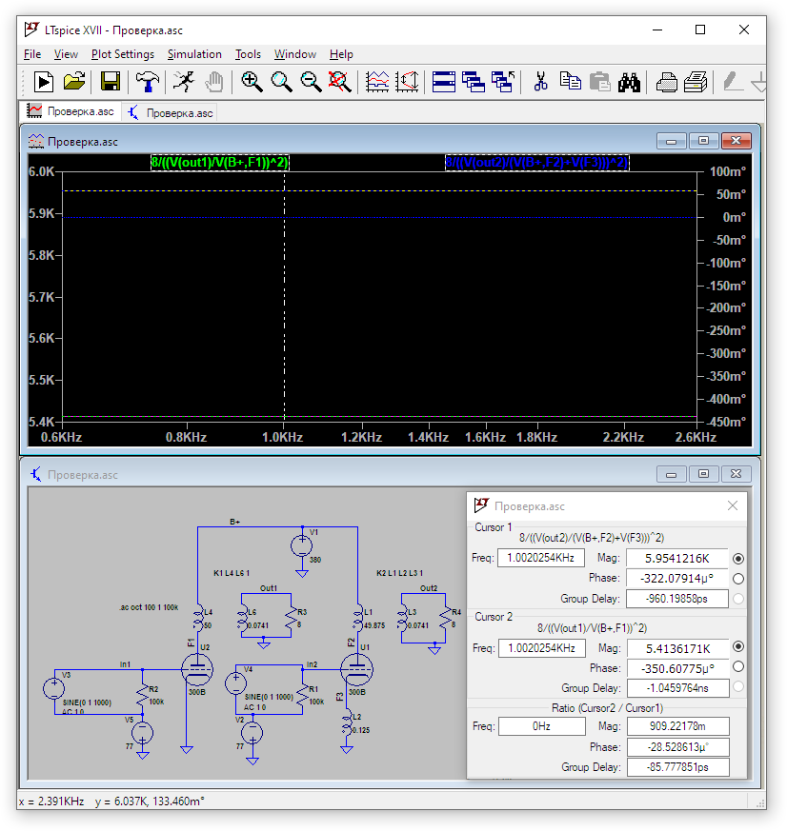Viewport: 787px width, 831px height.
Task: Click the scissors Cut icon
Action: [x=540, y=82]
